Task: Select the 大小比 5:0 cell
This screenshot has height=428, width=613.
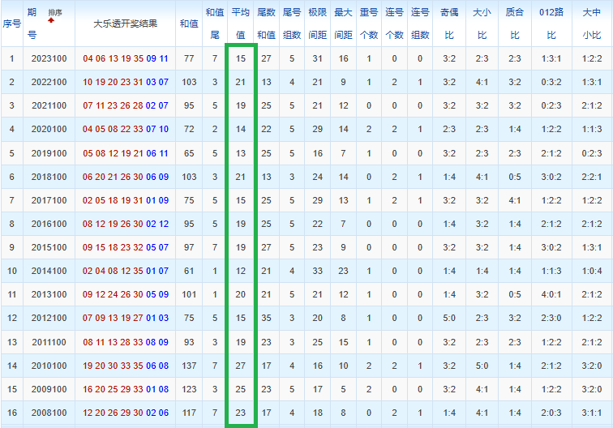Action: (482, 366)
